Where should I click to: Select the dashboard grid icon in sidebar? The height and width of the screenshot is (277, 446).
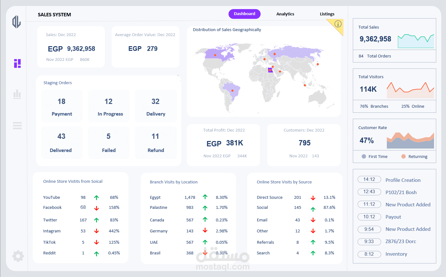click(17, 63)
